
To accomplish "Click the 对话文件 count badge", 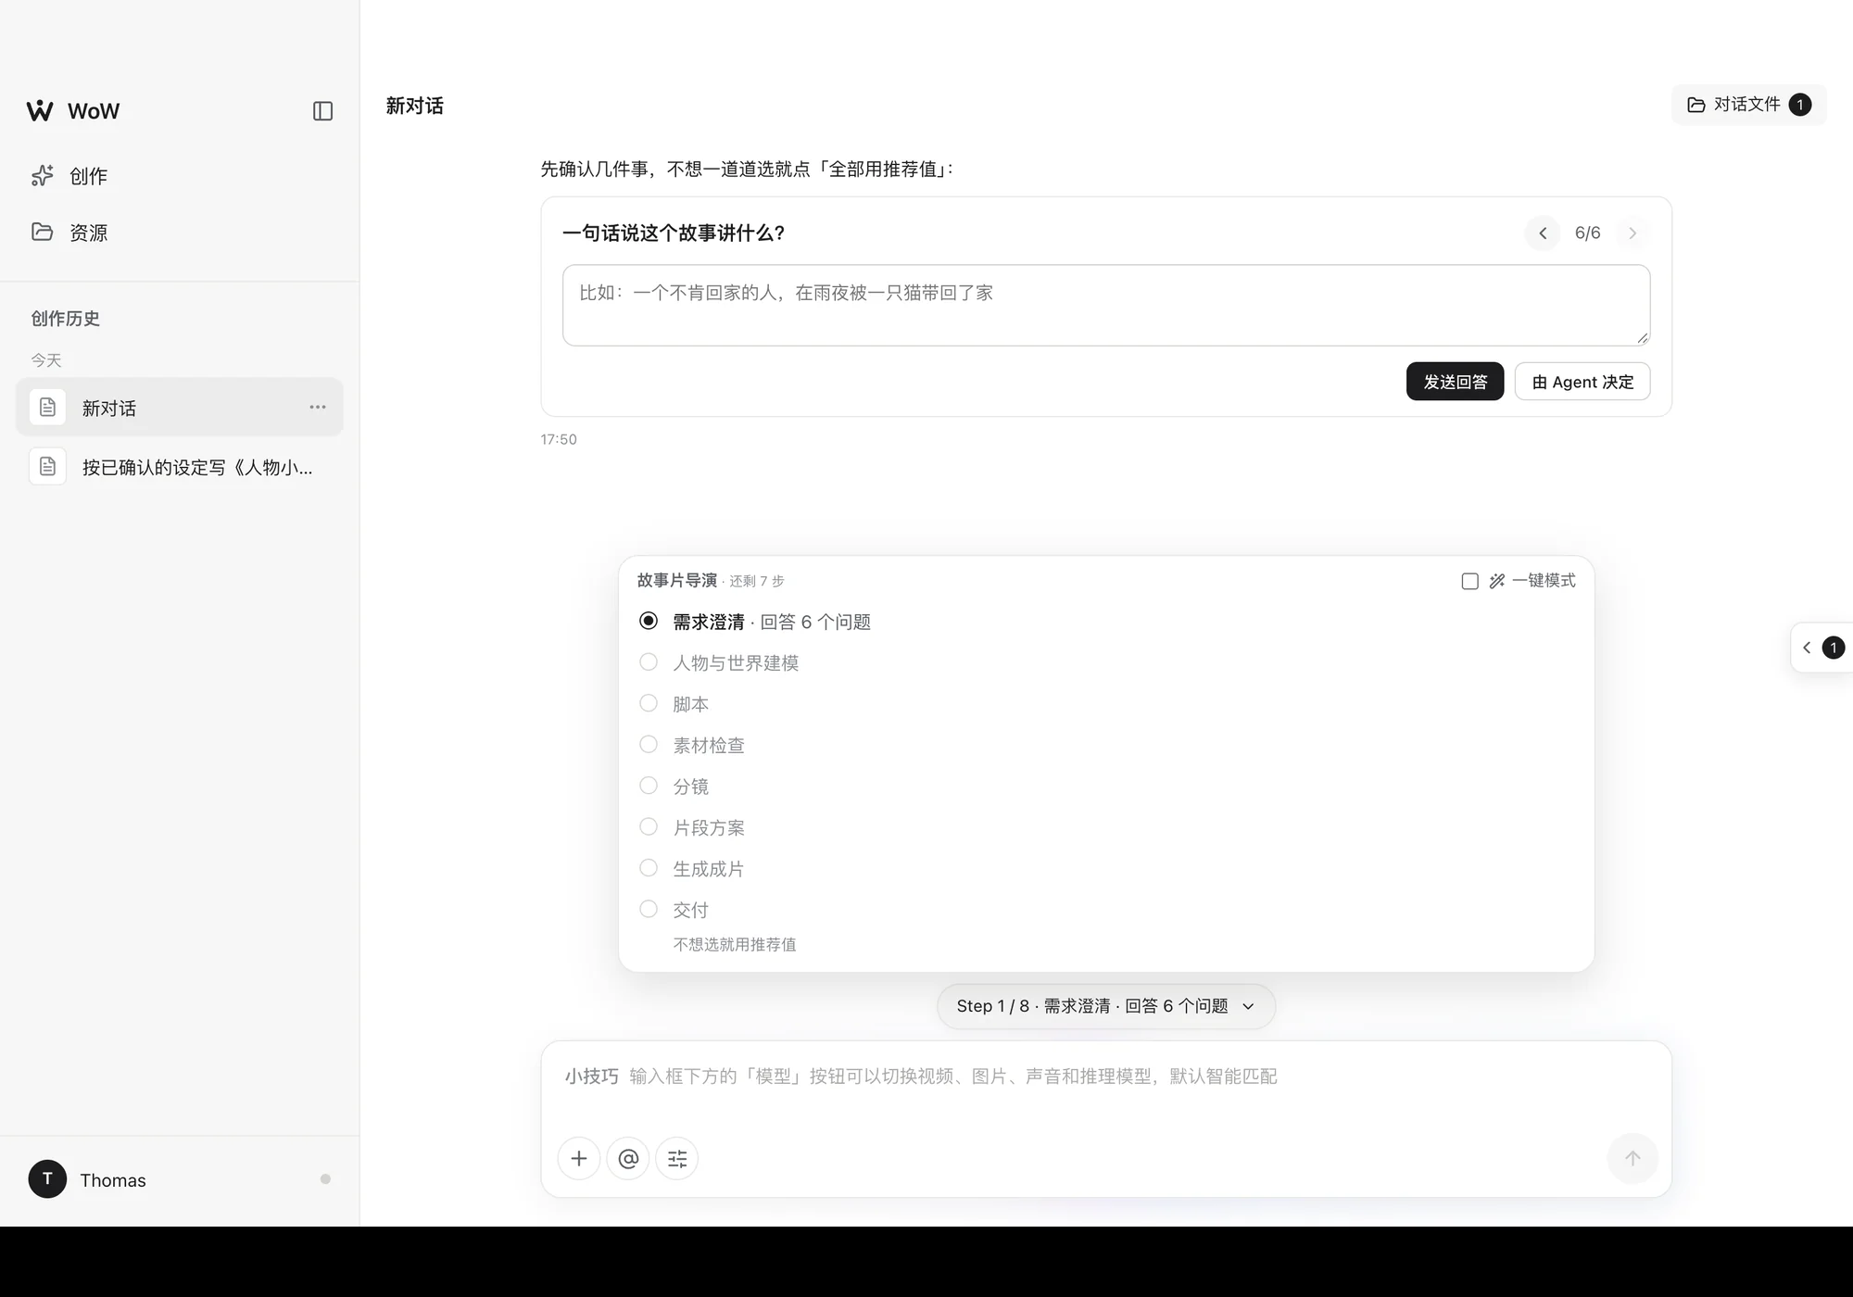I will coord(1800,105).
